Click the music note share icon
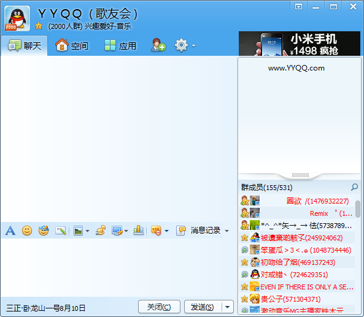This screenshot has height=317, width=364. pos(101,231)
